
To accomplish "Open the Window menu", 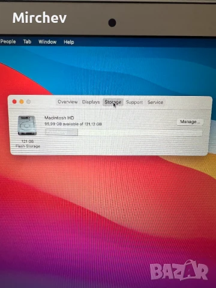I will (x=47, y=42).
